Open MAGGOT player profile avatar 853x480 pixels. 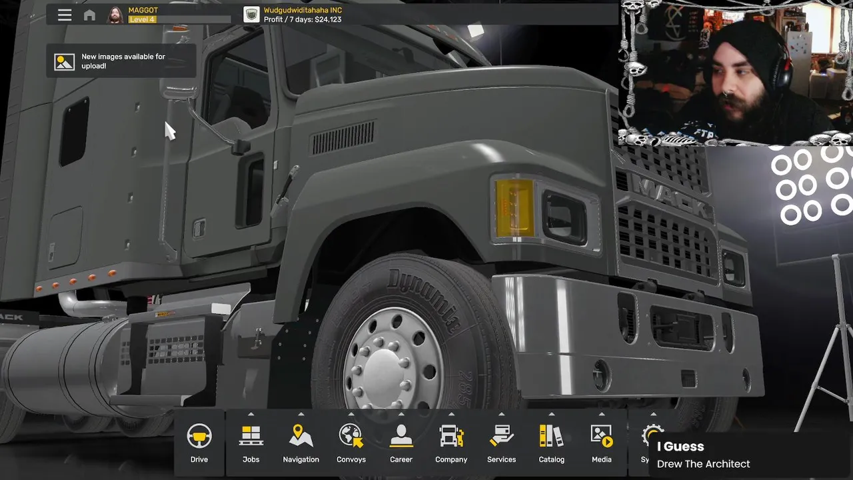(115, 15)
